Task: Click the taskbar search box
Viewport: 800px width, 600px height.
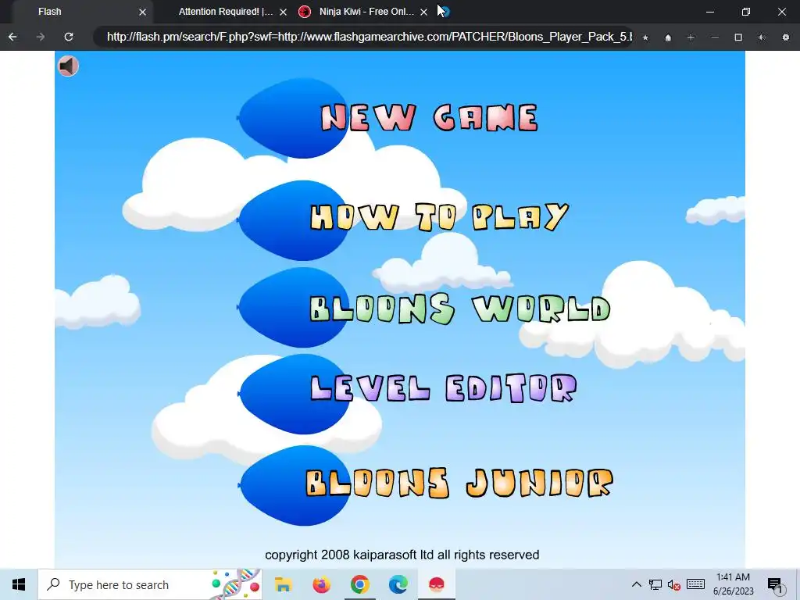Action: tap(150, 584)
